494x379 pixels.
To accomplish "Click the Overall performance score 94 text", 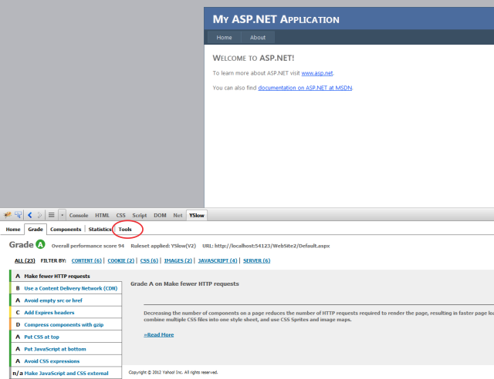I will point(88,246).
